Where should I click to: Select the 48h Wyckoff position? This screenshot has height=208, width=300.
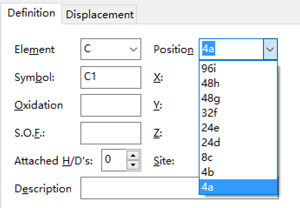238,83
